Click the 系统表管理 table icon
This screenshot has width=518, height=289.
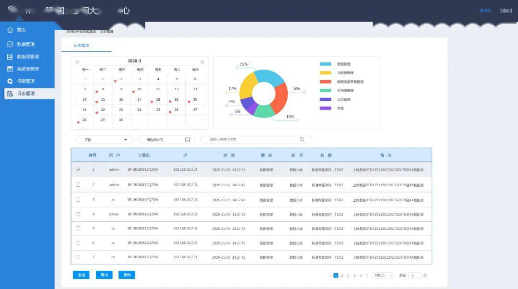10,69
